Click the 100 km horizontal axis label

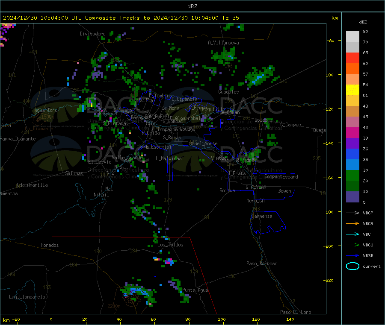tap(222, 319)
